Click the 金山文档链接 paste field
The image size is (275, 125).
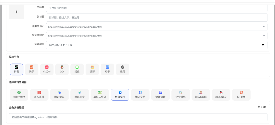click(x=138, y=117)
